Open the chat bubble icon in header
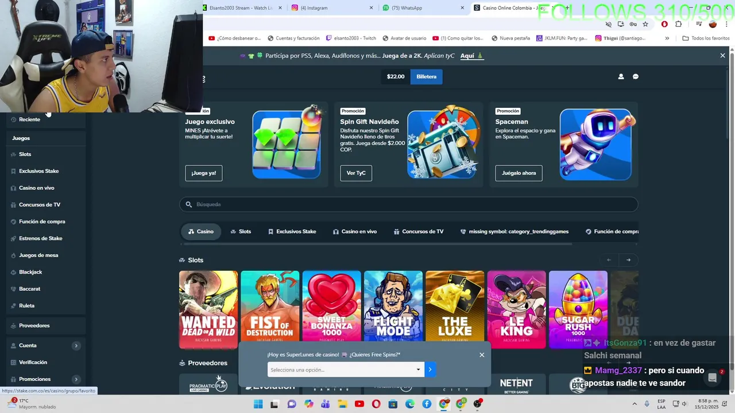735x413 pixels. (x=636, y=76)
